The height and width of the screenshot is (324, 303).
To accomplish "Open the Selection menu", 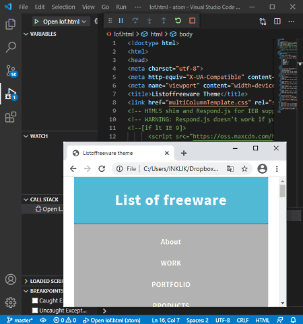I will (x=63, y=7).
